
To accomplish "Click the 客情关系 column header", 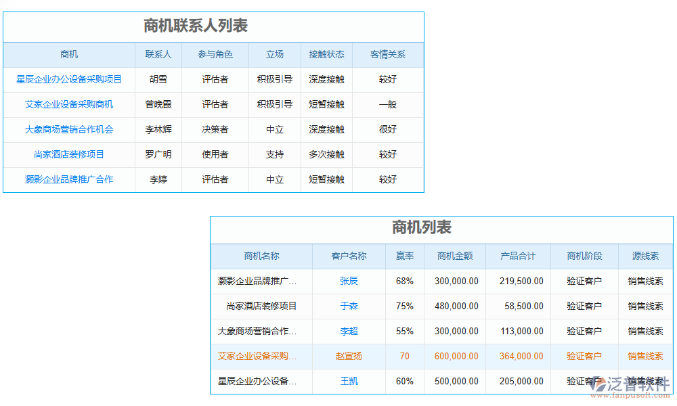I will [387, 55].
